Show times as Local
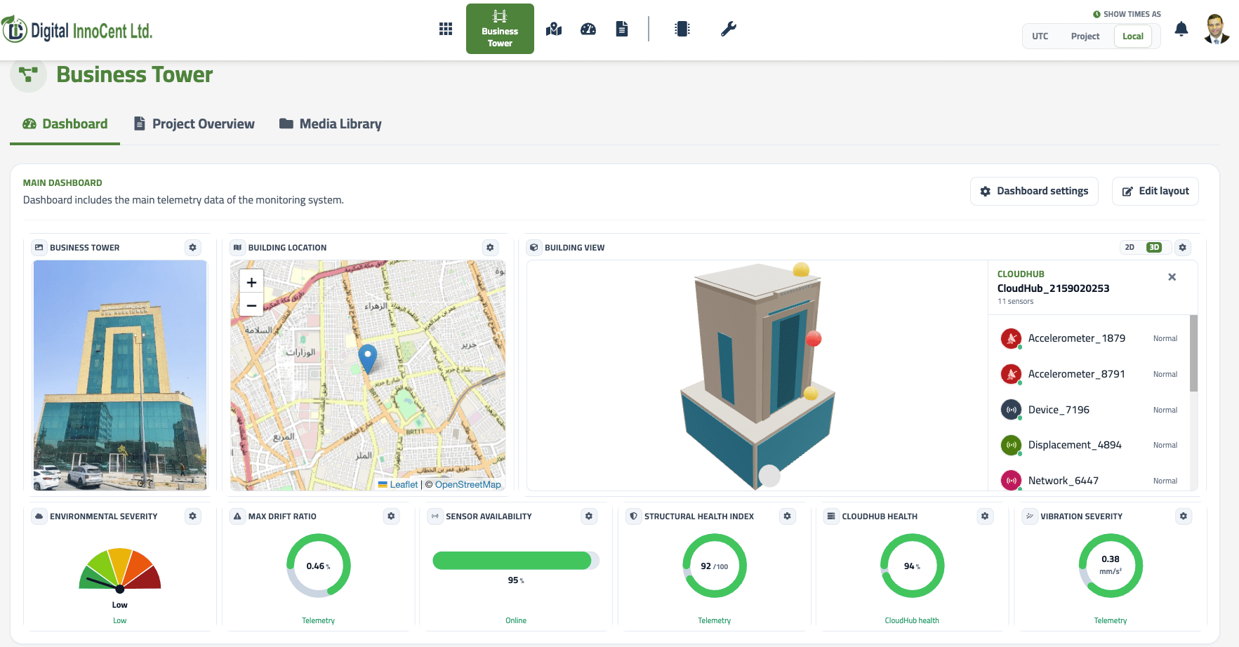 pyautogui.click(x=1133, y=36)
